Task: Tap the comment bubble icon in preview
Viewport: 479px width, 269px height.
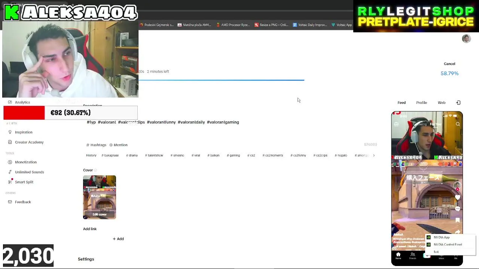Action: pyautogui.click(x=457, y=209)
